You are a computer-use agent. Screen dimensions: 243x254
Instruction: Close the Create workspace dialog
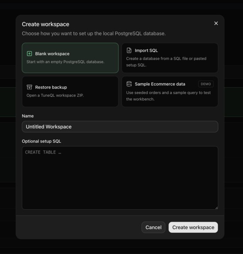point(216,23)
